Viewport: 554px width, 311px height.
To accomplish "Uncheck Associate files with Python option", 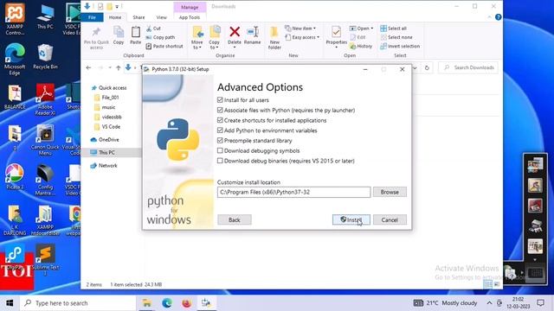I will click(x=220, y=111).
